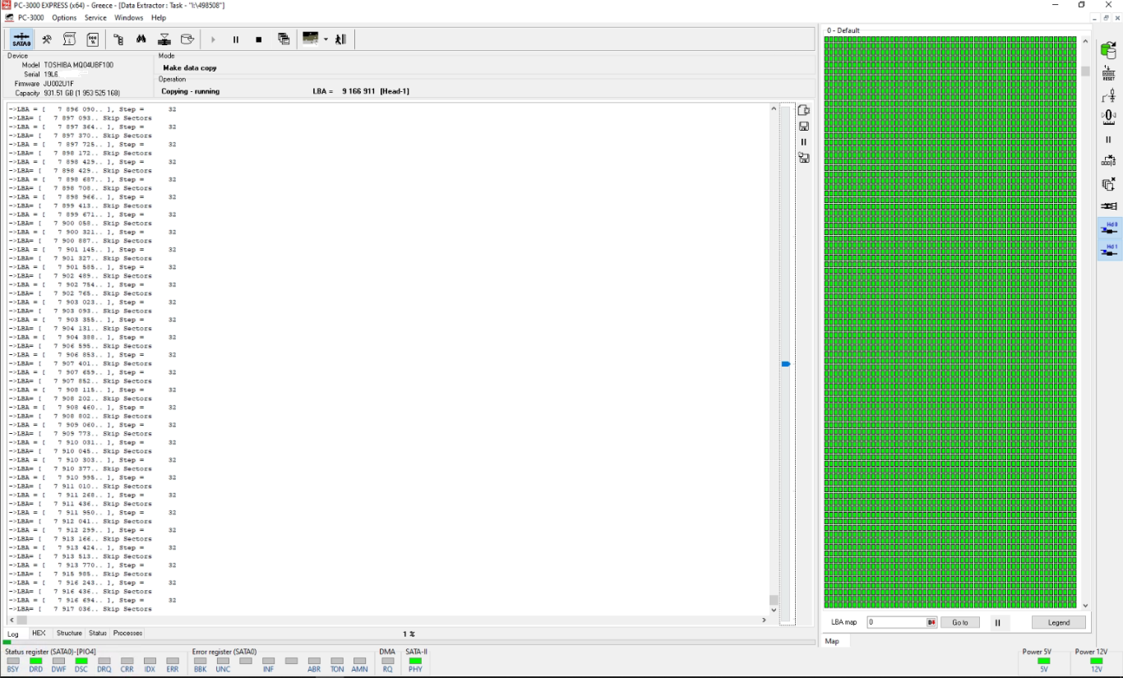This screenshot has height=678, width=1123.
Task: Click the disabled play button
Action: coord(213,39)
